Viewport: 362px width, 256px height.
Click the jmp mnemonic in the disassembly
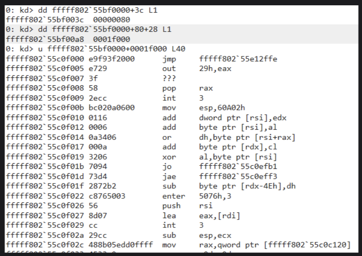168,53
